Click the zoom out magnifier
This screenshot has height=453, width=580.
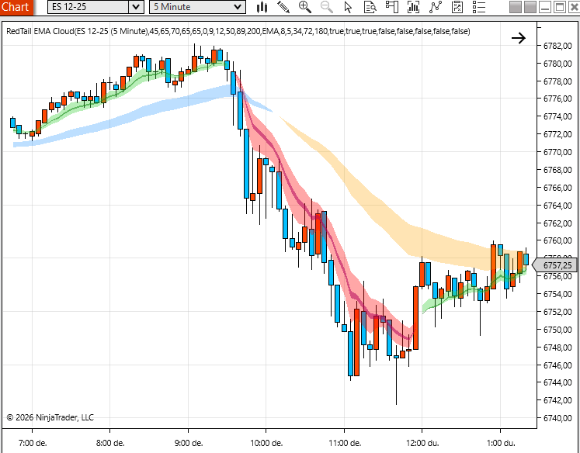[327, 7]
